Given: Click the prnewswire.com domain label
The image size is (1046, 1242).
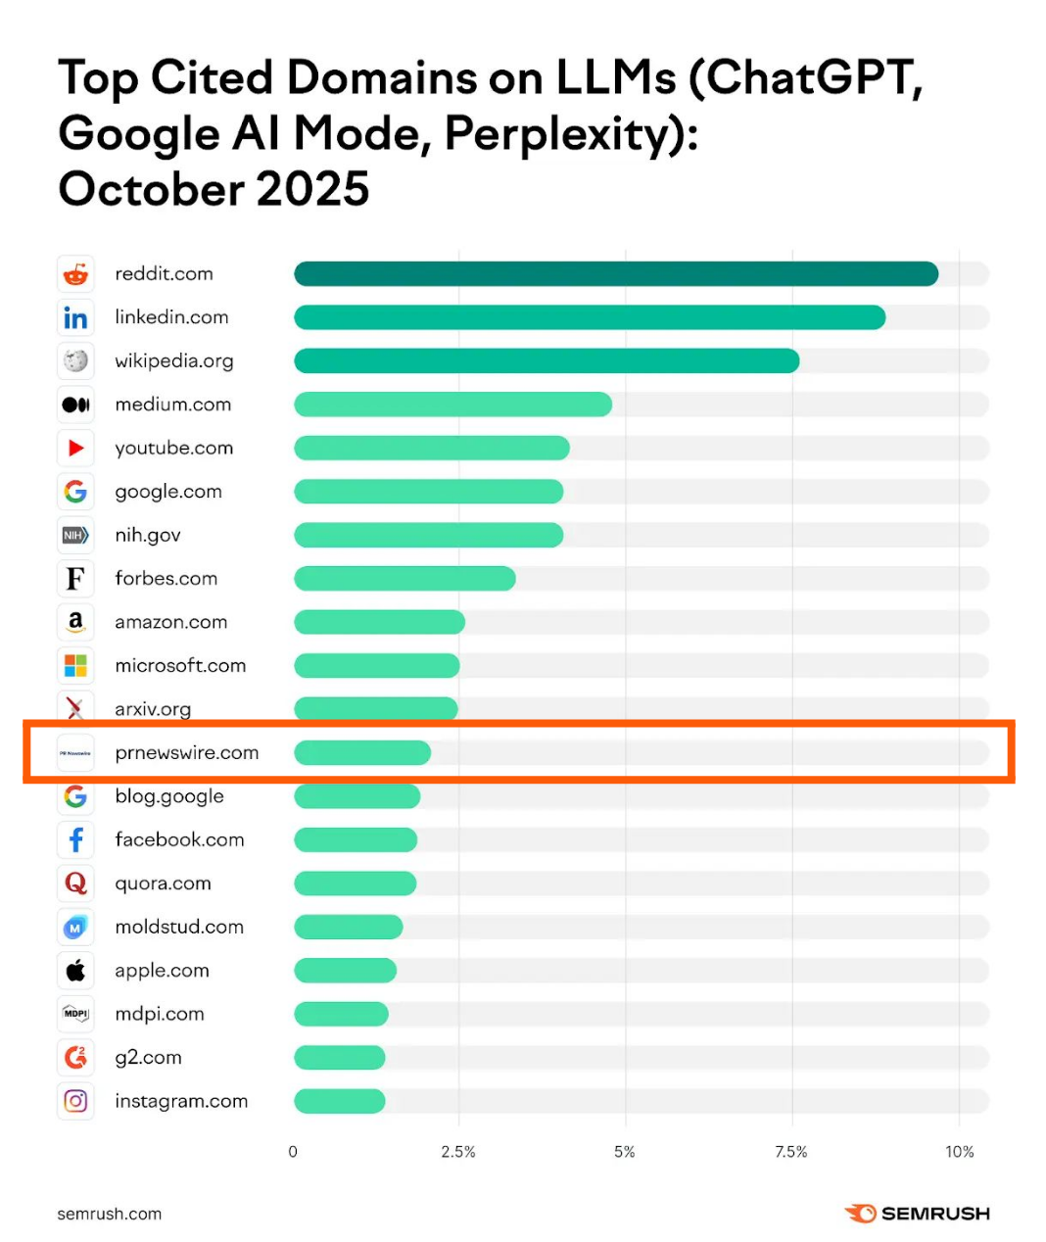Looking at the screenshot, I should [187, 753].
